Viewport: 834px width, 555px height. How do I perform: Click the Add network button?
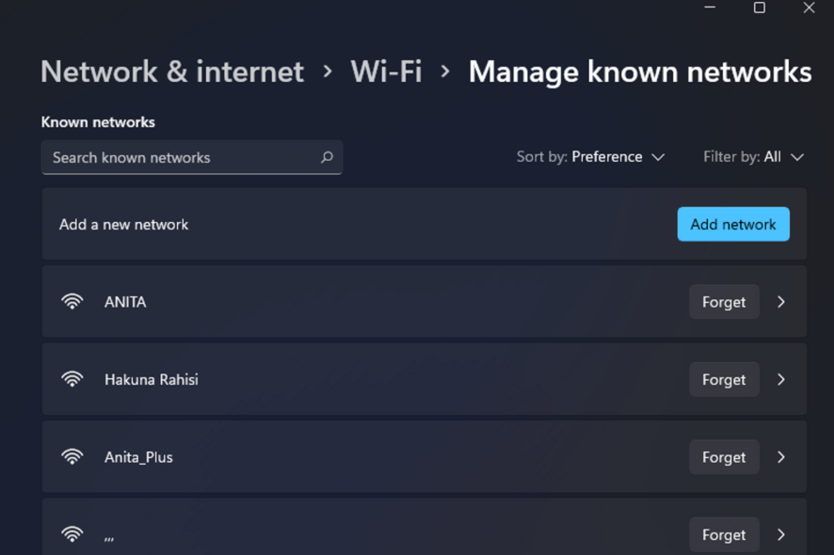[x=733, y=224]
